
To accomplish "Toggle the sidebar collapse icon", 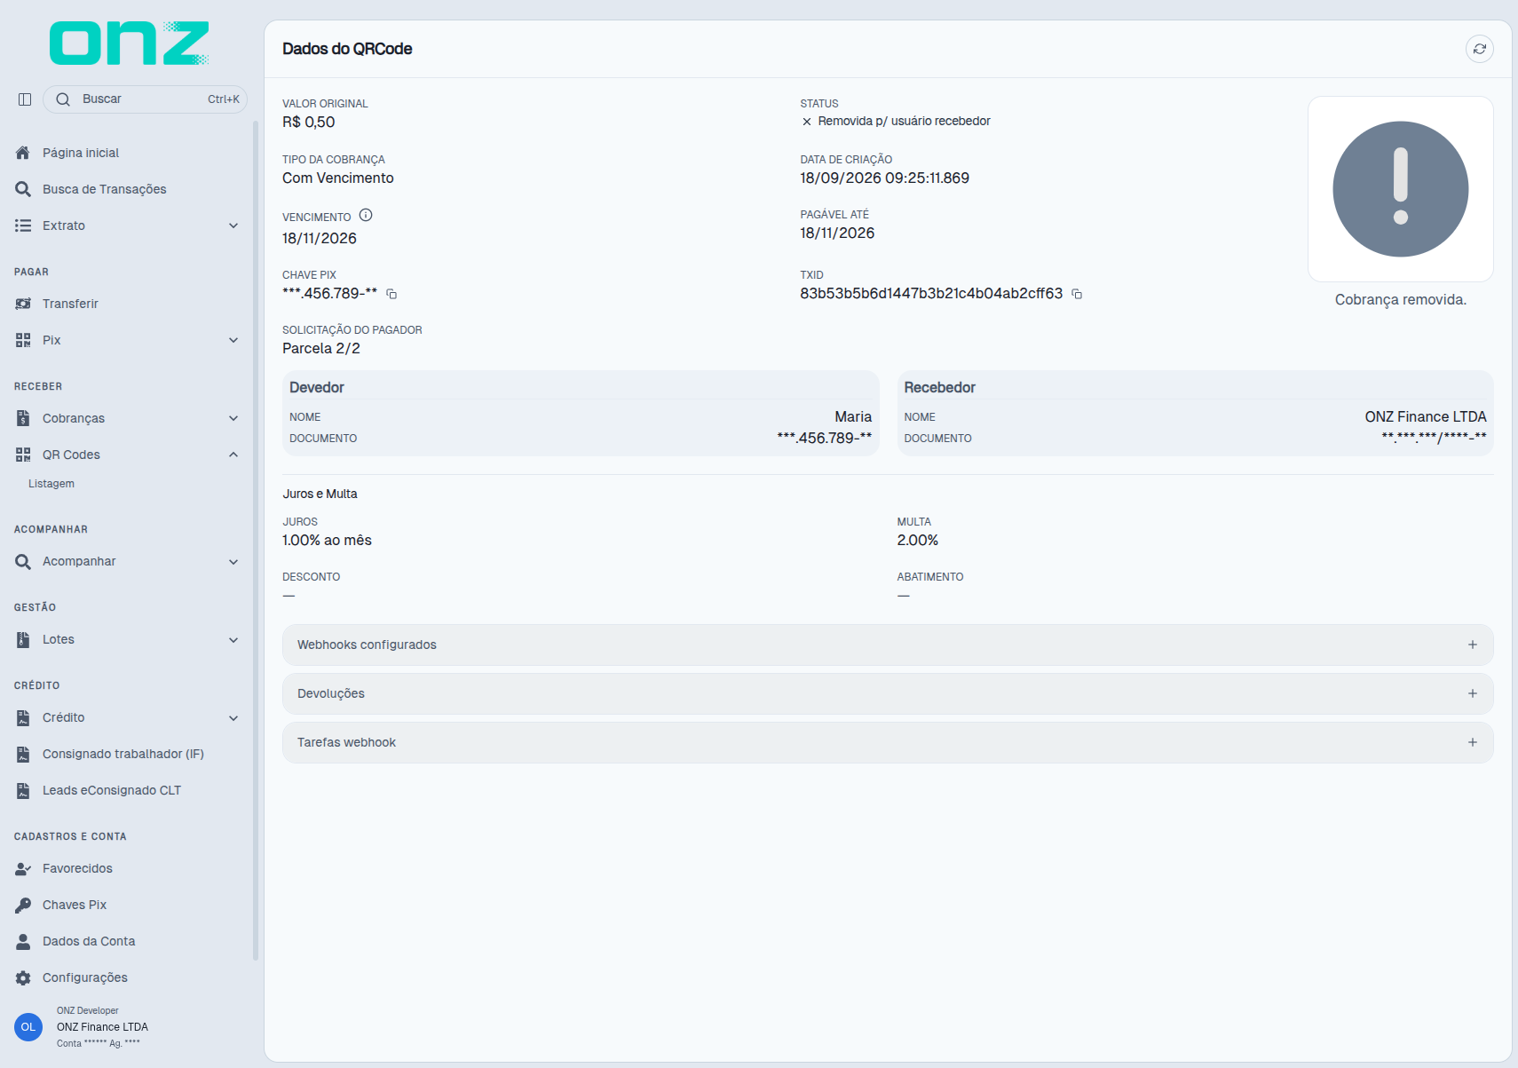I will tap(25, 99).
